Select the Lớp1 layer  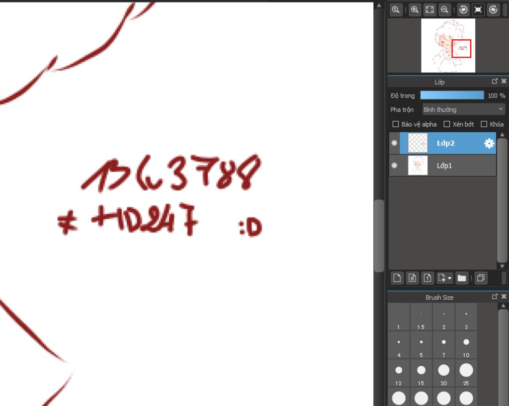(443, 165)
